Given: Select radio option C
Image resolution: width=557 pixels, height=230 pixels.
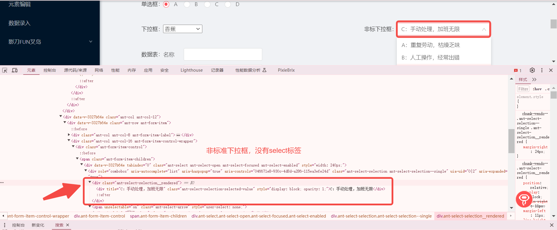Looking at the screenshot, I should click(x=207, y=4).
